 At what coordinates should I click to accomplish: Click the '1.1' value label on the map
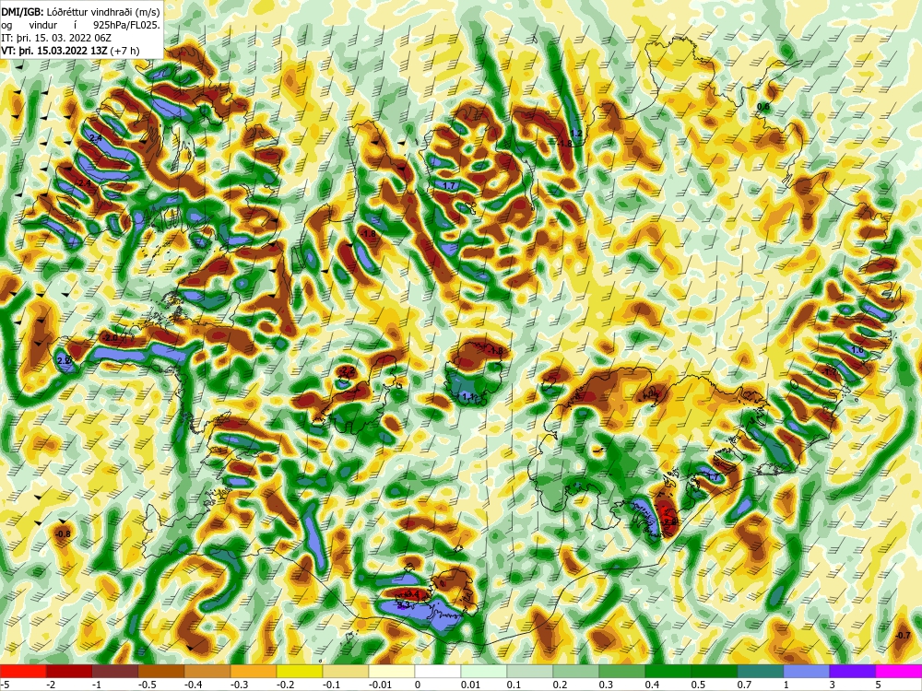click(468, 397)
